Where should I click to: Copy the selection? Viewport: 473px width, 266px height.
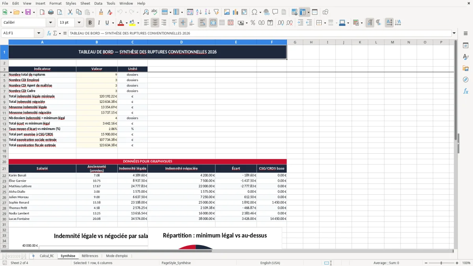click(x=78, y=12)
